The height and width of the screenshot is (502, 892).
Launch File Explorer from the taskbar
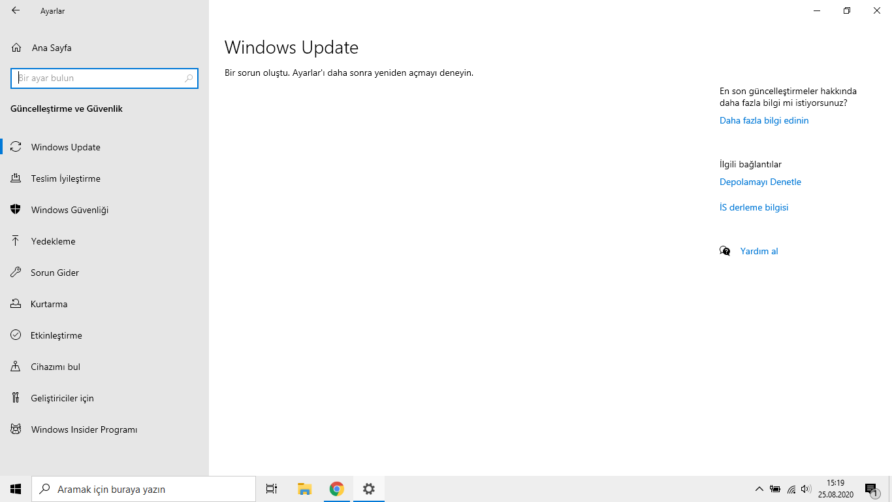[x=304, y=489]
